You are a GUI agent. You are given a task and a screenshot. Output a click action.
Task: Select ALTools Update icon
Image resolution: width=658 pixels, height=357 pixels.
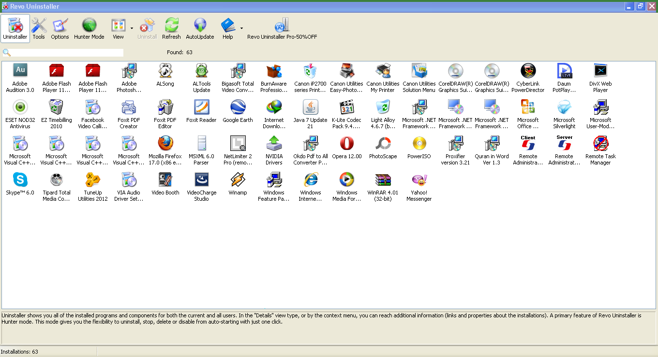(x=202, y=70)
